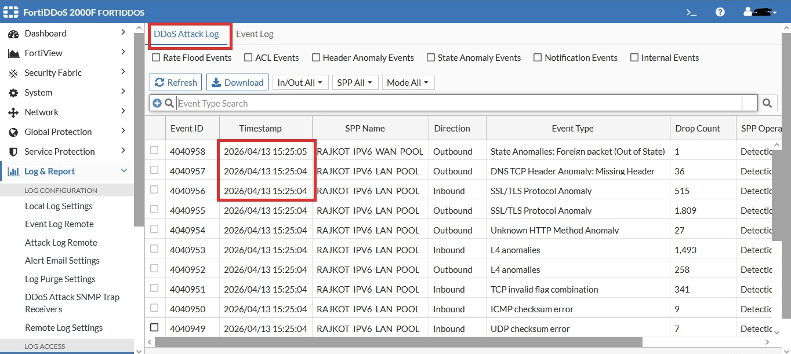Click the Security Fabric icon
The height and width of the screenshot is (354, 791).
pos(13,73)
